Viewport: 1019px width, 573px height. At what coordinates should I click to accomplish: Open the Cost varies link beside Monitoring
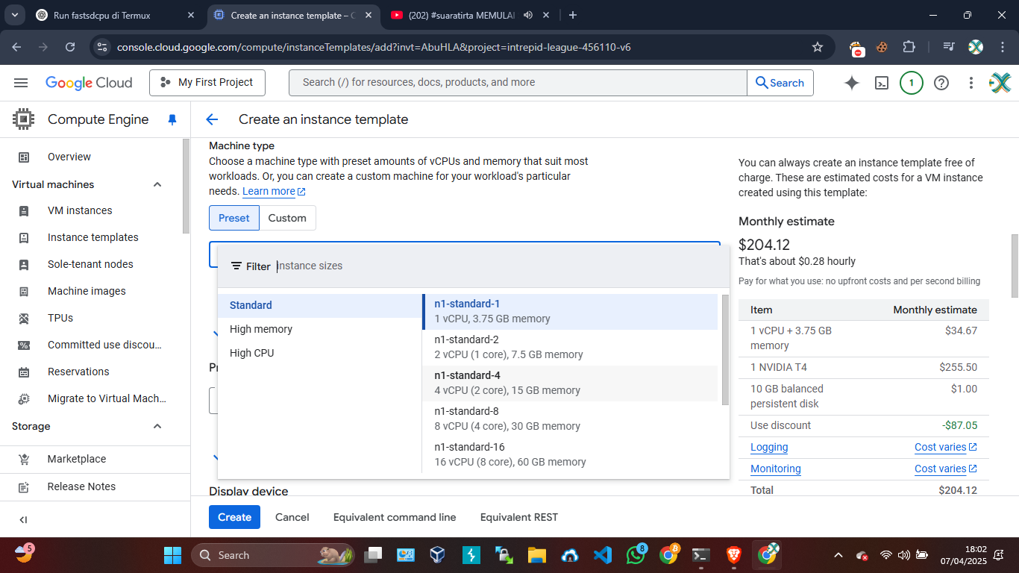946,469
